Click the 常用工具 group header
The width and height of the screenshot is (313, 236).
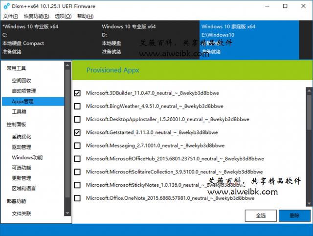click(x=16, y=68)
